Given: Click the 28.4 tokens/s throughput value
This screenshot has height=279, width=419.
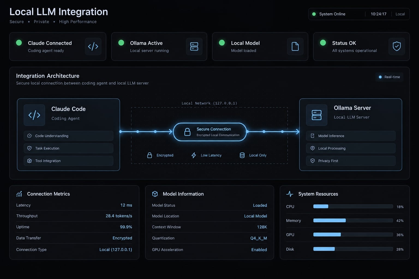Looking at the screenshot, I should 119,216.
